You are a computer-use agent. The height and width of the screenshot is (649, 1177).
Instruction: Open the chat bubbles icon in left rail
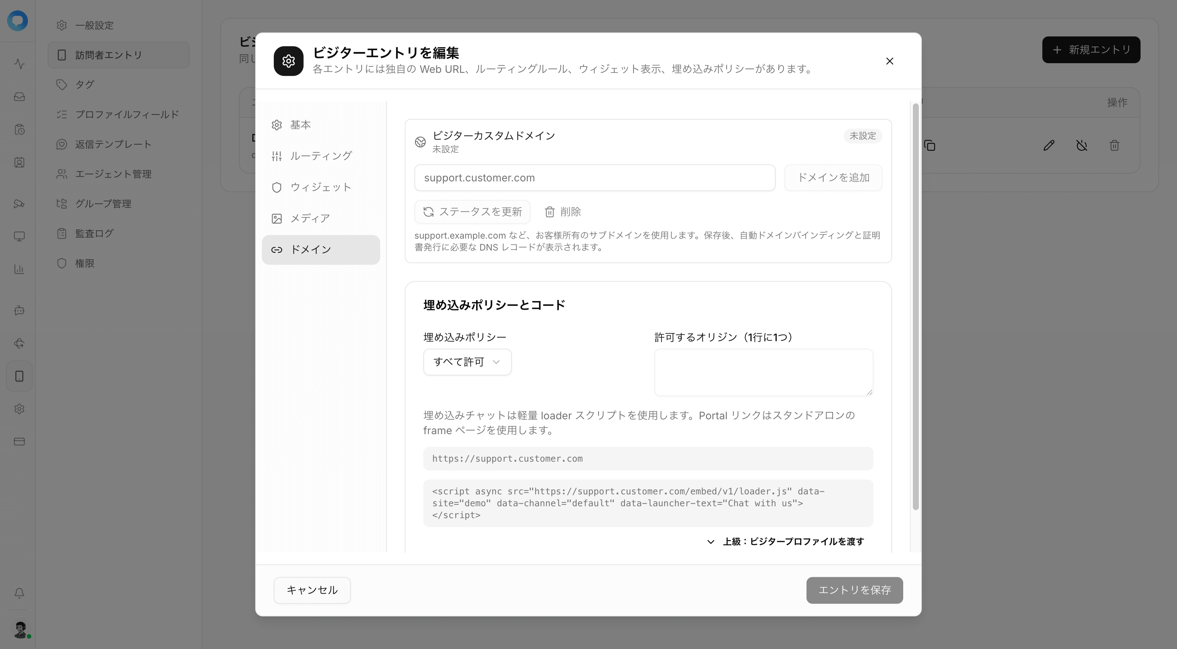click(x=19, y=204)
